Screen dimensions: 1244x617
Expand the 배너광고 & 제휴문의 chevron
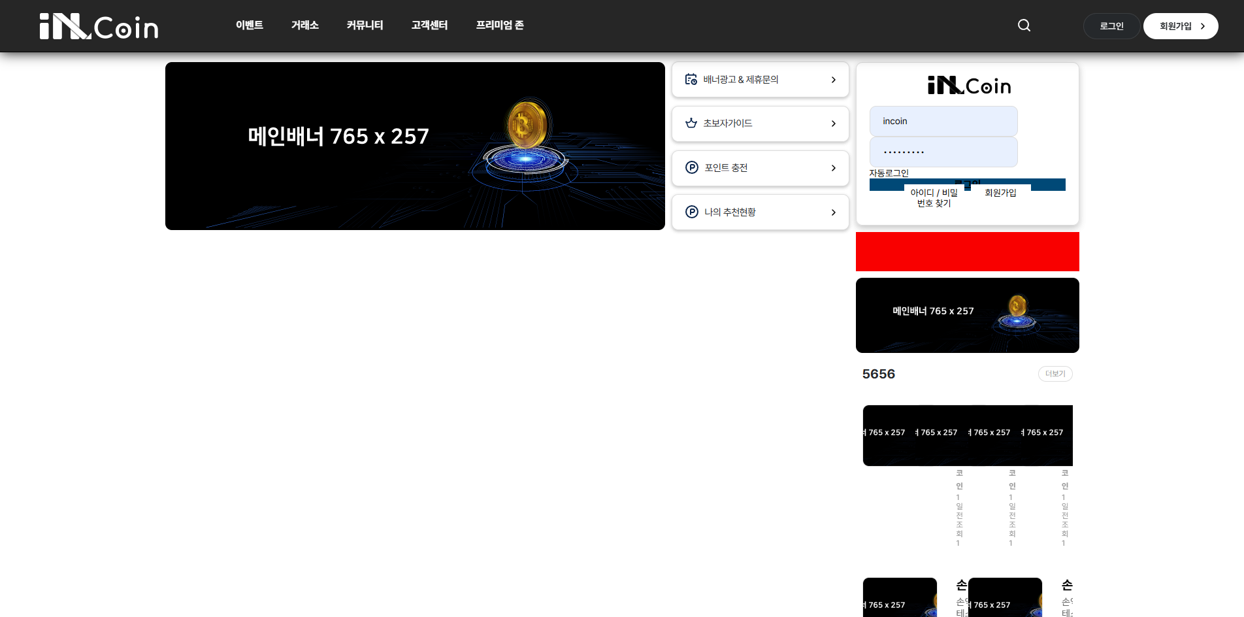pos(833,80)
